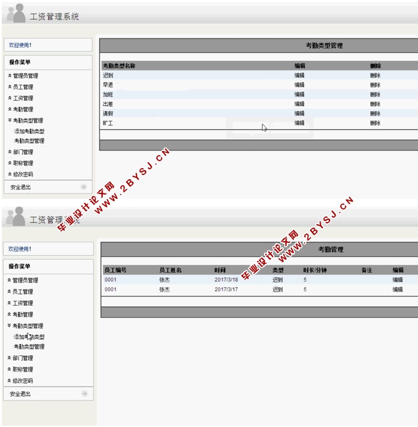Select 考勤类型管理 submenu item on 考勤管理 page
The height and width of the screenshot is (427, 418).
[x=29, y=346]
